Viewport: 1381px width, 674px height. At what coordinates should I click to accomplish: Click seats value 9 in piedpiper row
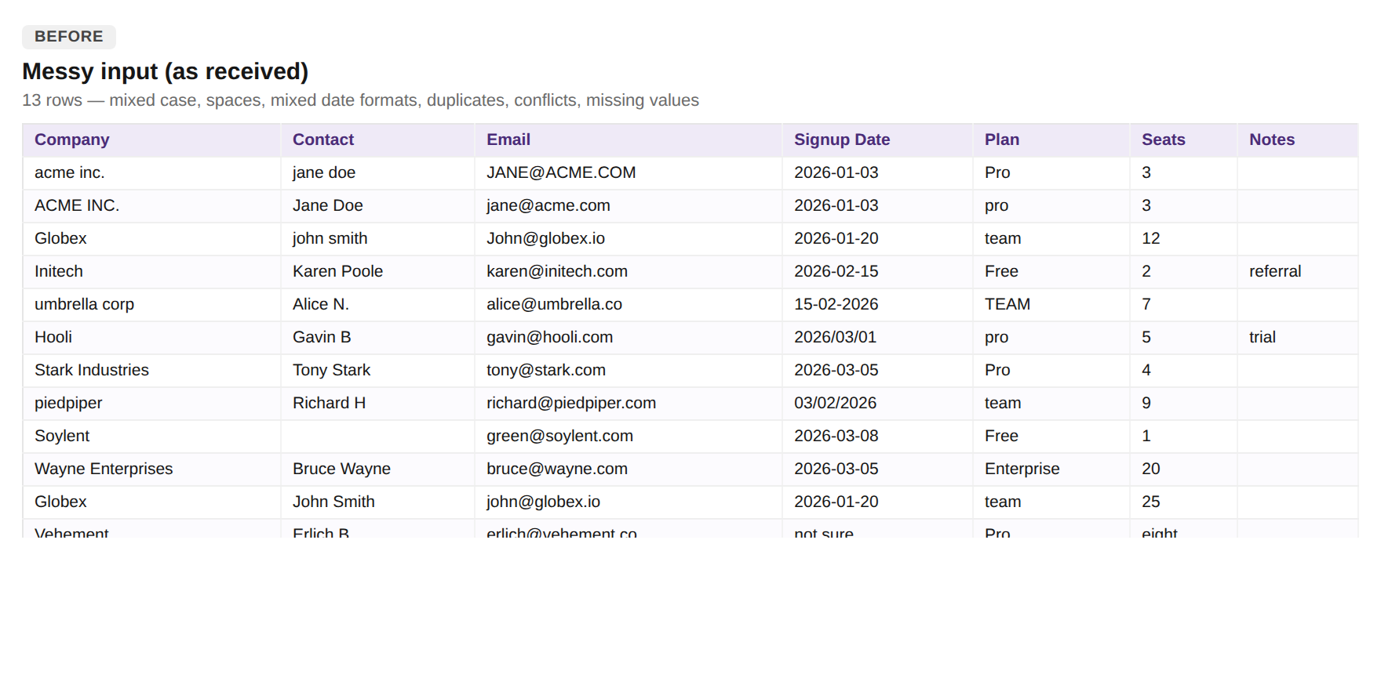(x=1183, y=404)
